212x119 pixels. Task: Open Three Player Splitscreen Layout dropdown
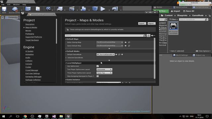click(104, 73)
